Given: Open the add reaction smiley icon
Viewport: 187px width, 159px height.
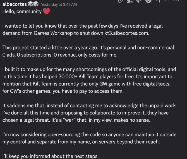Looking at the screenshot, I should tap(148, 1).
